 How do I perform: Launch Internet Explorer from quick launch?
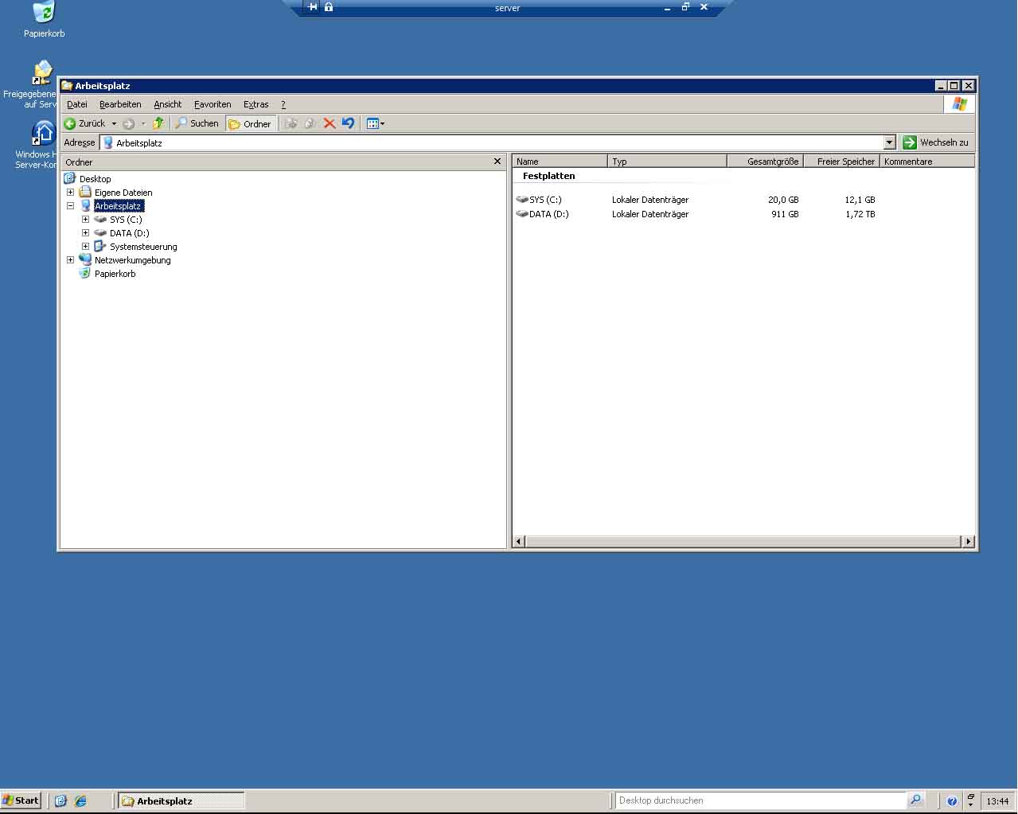point(80,801)
